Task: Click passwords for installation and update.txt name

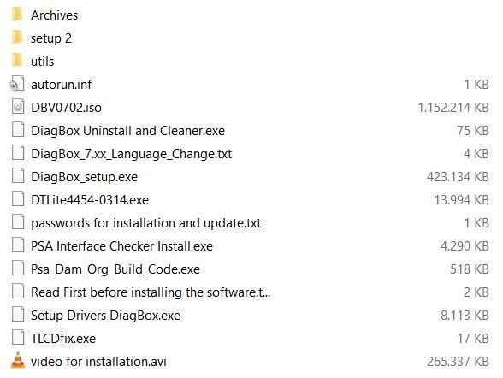Action: click(x=146, y=223)
